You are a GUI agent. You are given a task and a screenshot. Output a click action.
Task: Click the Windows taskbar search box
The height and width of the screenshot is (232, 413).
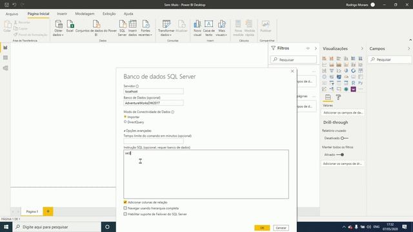pos(57,227)
